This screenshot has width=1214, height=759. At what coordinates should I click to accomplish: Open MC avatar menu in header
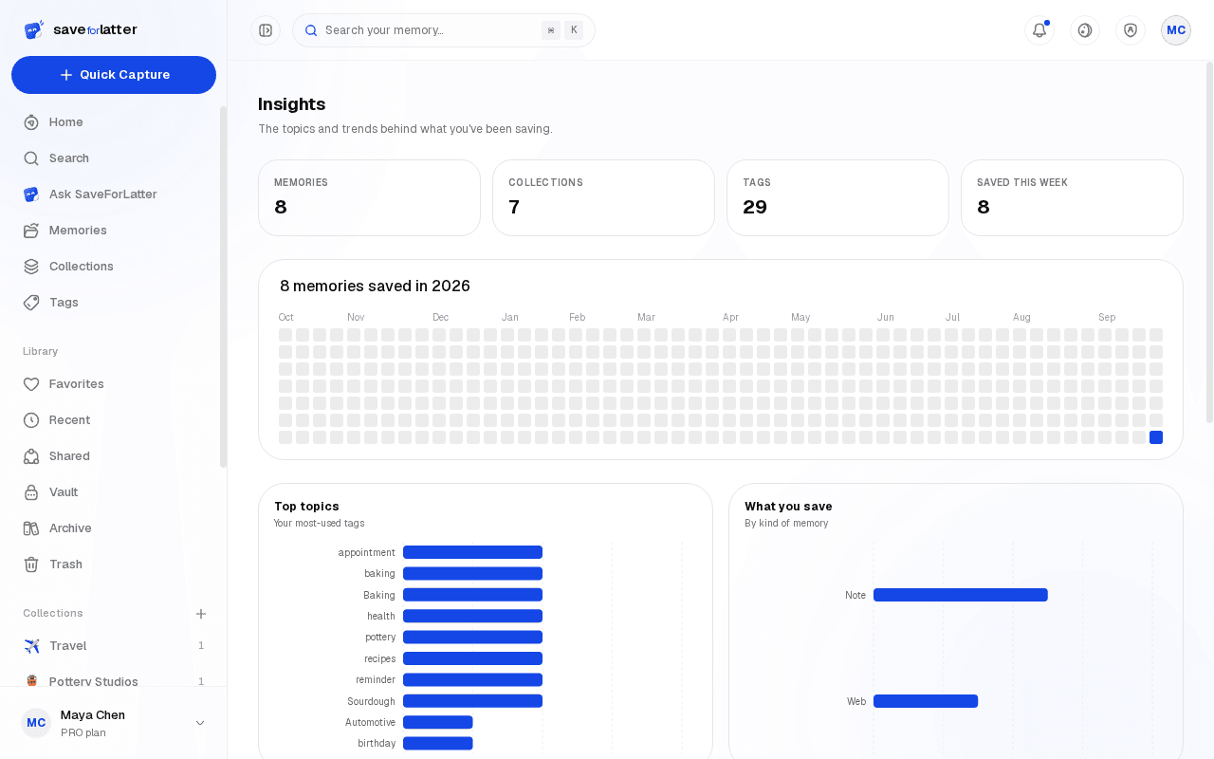(1176, 30)
